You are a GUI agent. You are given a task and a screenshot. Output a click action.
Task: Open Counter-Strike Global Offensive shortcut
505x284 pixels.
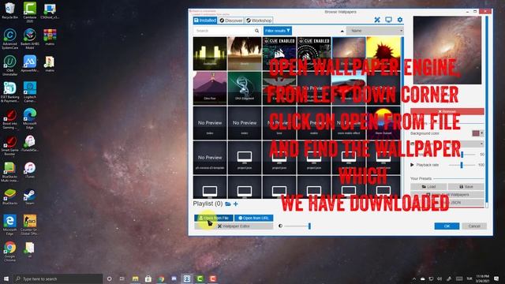pyautogui.click(x=30, y=225)
